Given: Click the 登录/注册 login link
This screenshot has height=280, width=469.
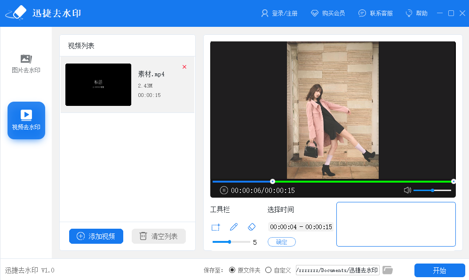Looking at the screenshot, I should click(x=279, y=13).
